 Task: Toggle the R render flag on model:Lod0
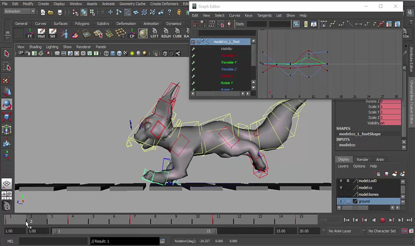[x=348, y=181]
